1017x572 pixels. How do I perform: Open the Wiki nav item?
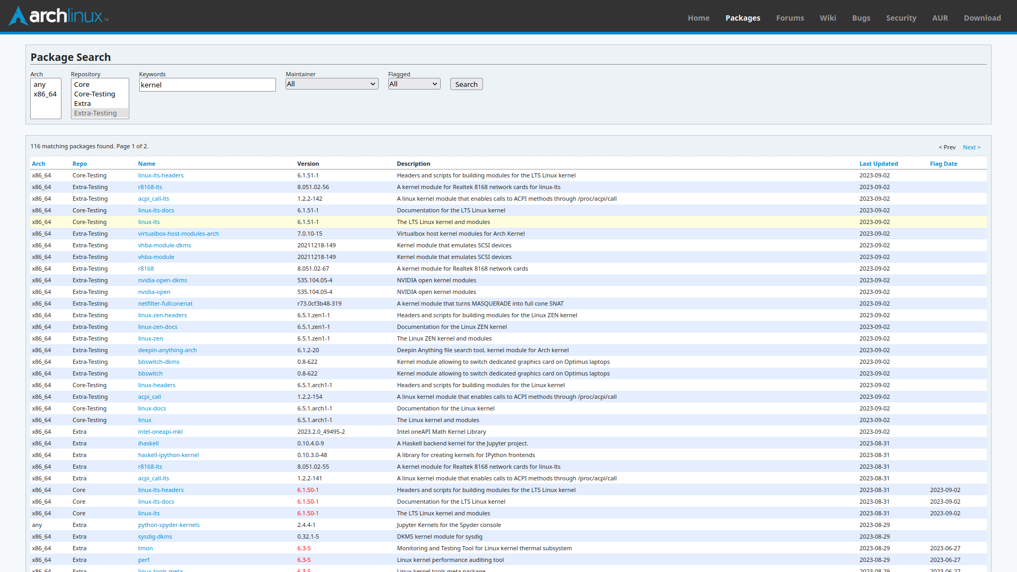(x=827, y=18)
